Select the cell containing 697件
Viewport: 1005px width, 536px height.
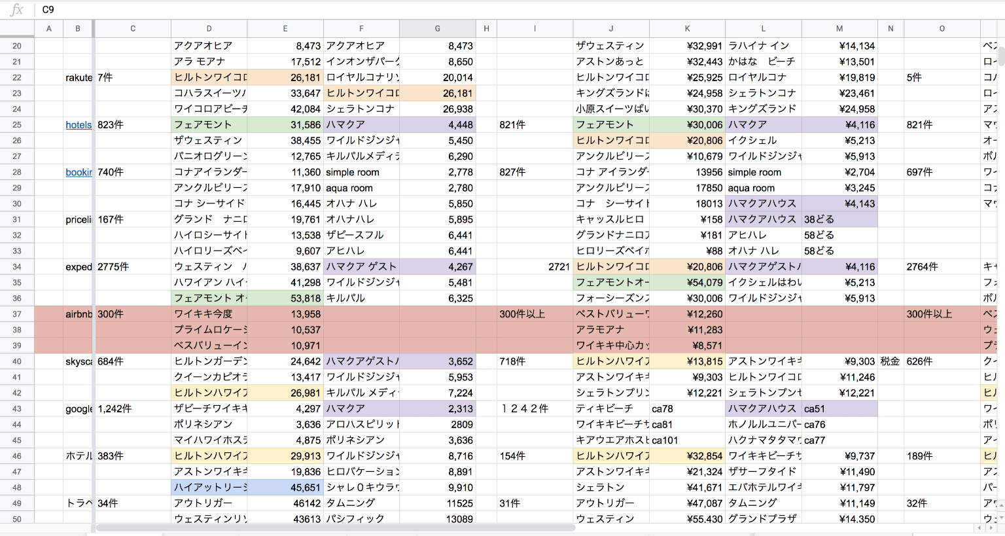(942, 172)
